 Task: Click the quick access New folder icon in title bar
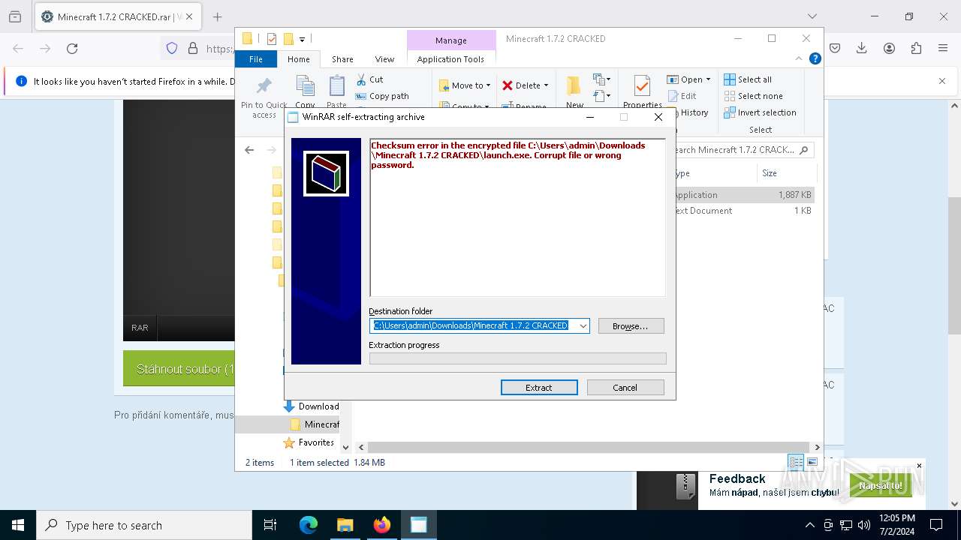pyautogui.click(x=288, y=39)
